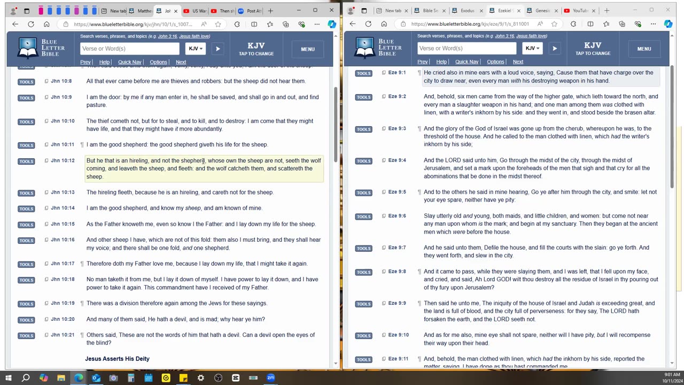
Task: Open TOOLS for Eze 9:8
Action: (363, 272)
